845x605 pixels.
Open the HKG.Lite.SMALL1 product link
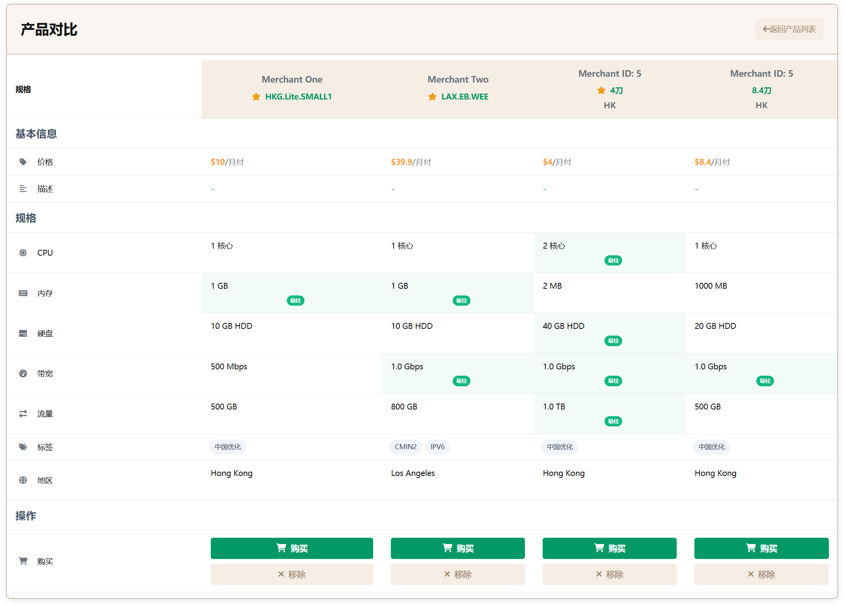click(298, 97)
